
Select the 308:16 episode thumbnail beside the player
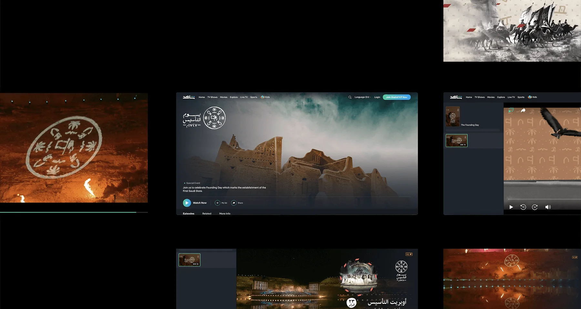click(x=456, y=141)
